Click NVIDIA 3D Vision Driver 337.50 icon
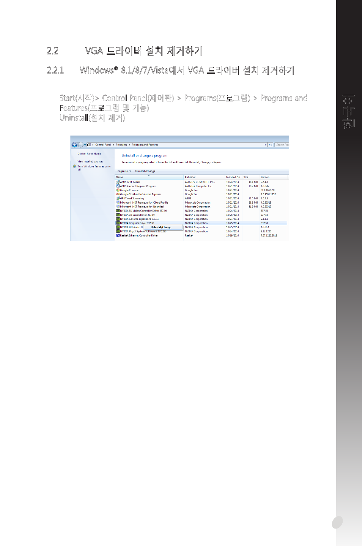This screenshot has height=546, width=362. point(118,215)
